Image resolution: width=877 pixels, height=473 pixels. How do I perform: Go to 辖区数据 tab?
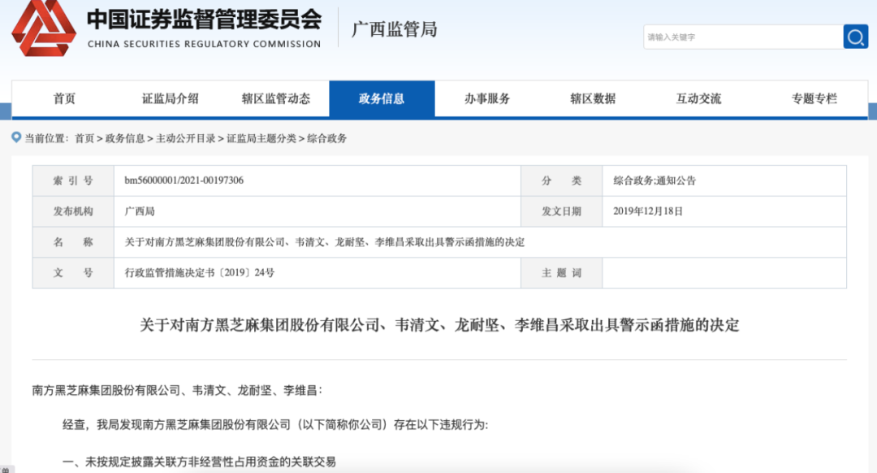tap(593, 98)
